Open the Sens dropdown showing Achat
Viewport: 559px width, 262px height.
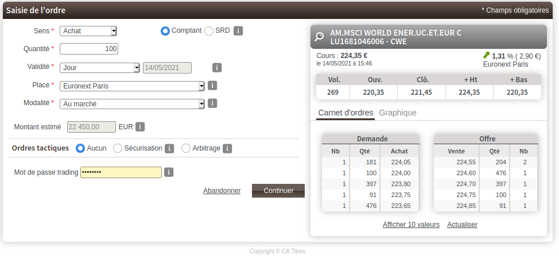coord(88,31)
